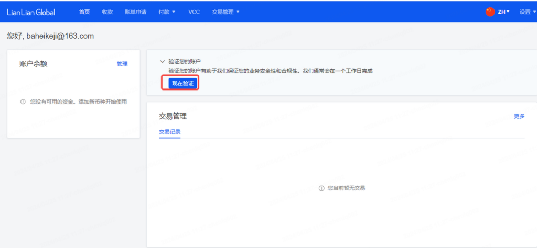This screenshot has height=248, width=537.
Task: Click the 管理 link in 账户余额
Action: coord(122,64)
